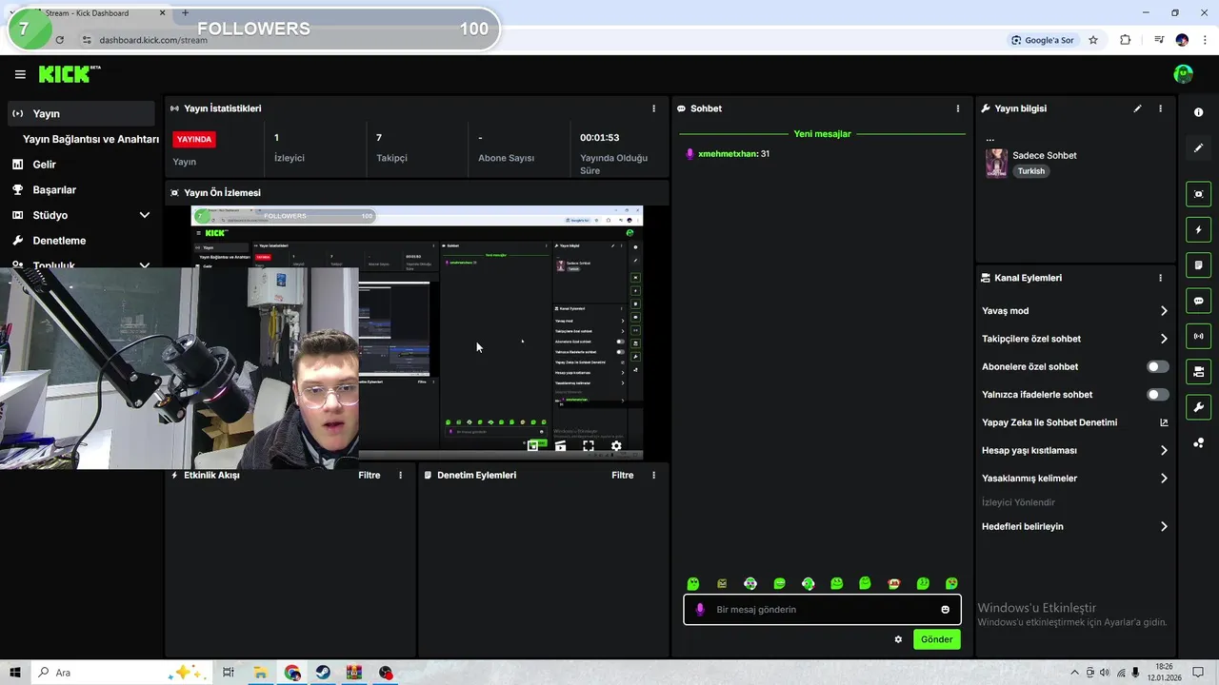This screenshot has width=1219, height=685.
Task: Click the Sadece Sohbet category thumbnail
Action: coord(996,163)
